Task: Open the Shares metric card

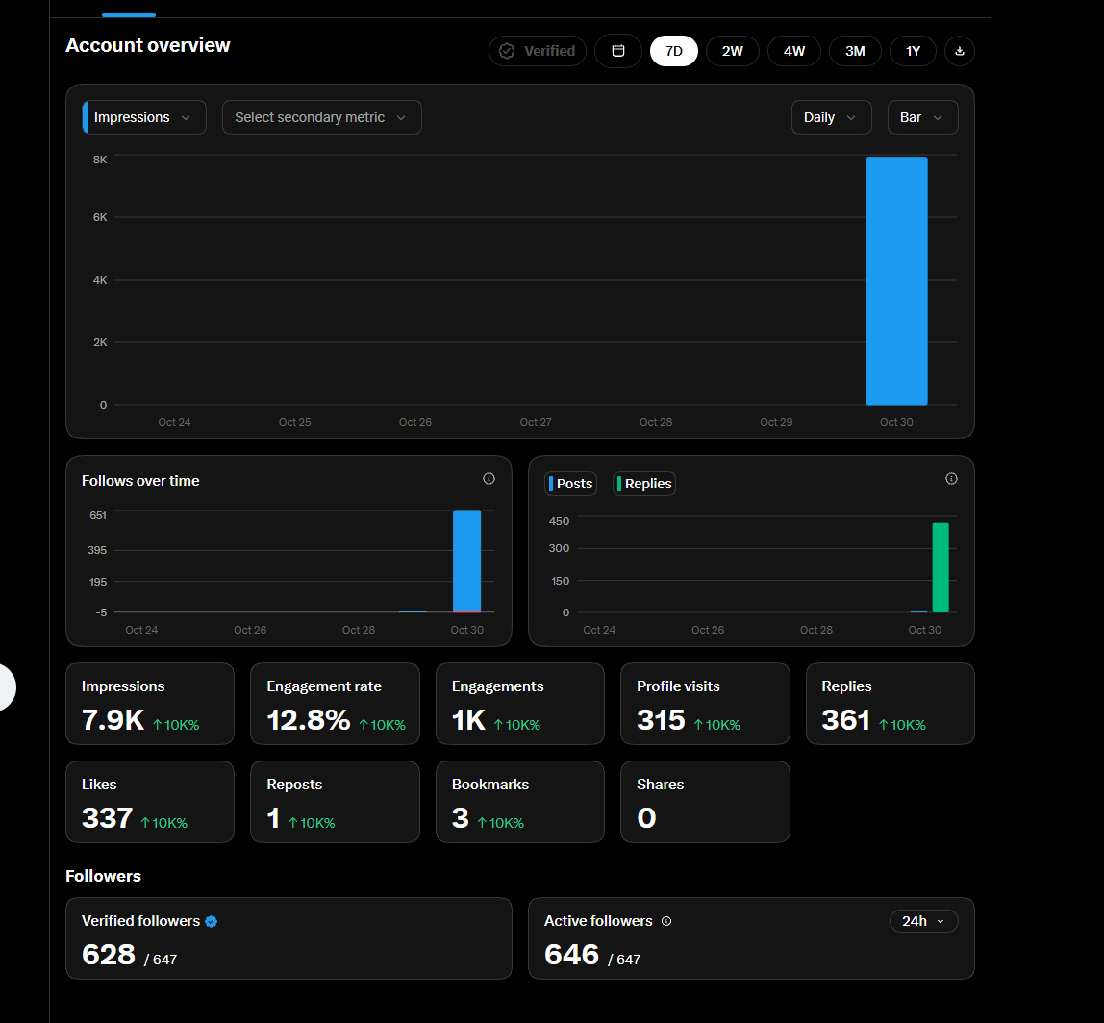Action: click(705, 802)
